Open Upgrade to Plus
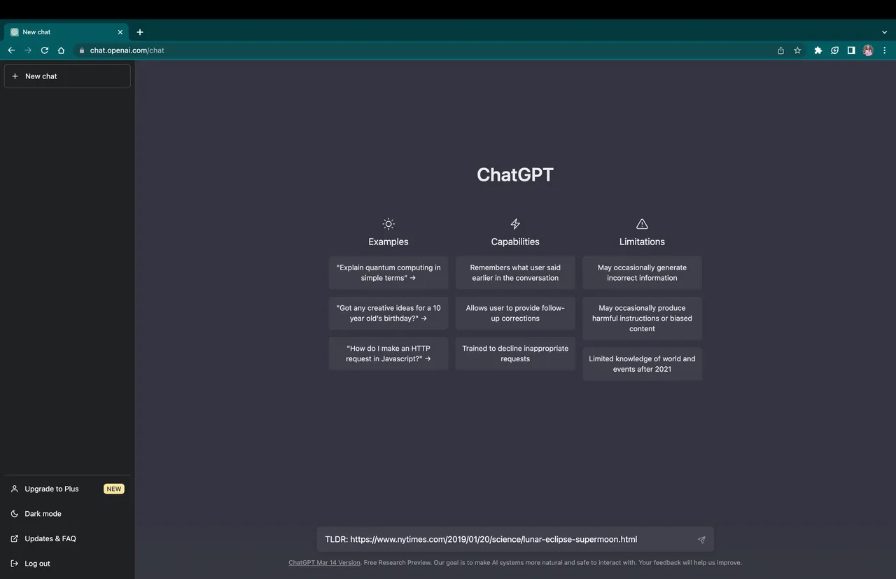This screenshot has height=579, width=896. [67, 489]
